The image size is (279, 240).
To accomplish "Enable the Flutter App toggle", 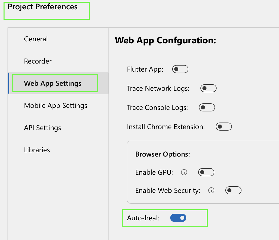I will pos(180,69).
